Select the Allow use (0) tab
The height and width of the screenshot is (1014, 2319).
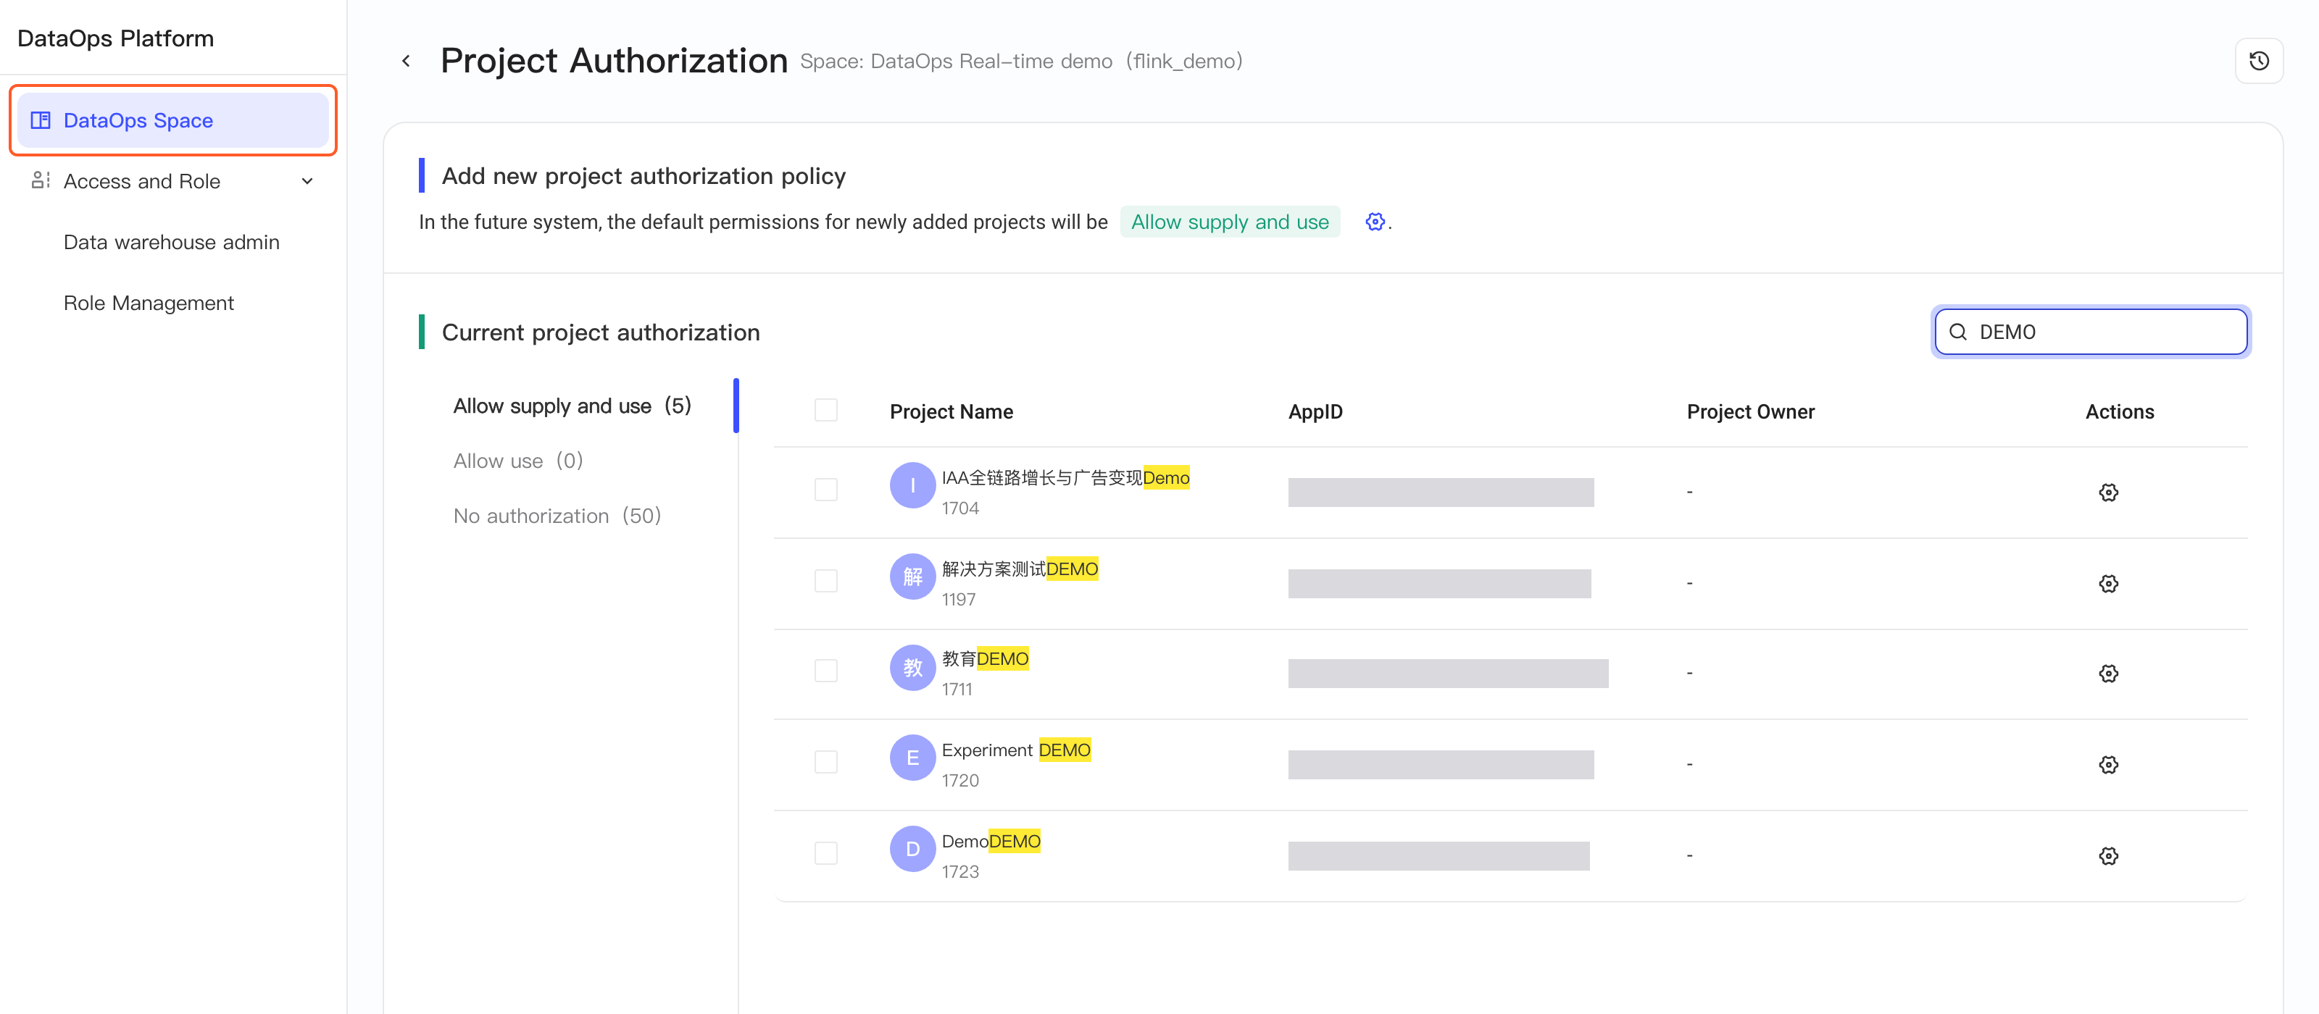(519, 461)
